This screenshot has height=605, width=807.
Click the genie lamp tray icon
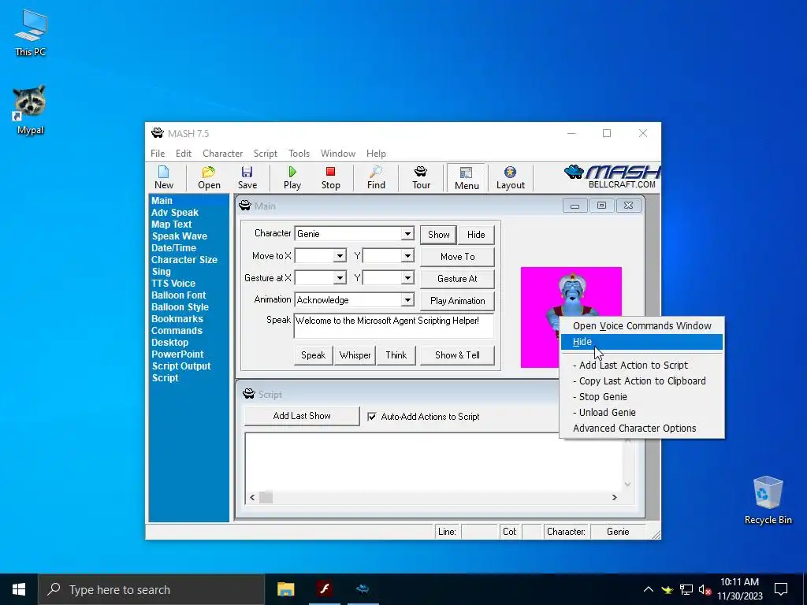[x=667, y=590]
